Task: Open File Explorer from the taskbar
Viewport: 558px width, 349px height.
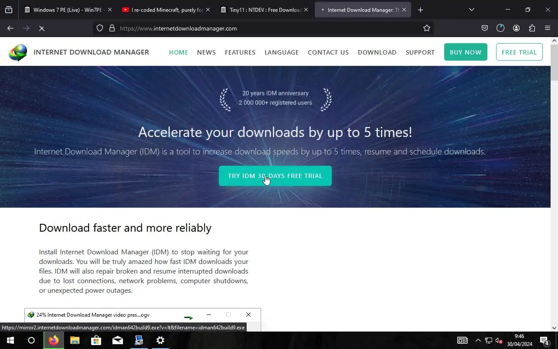Action: click(75, 340)
